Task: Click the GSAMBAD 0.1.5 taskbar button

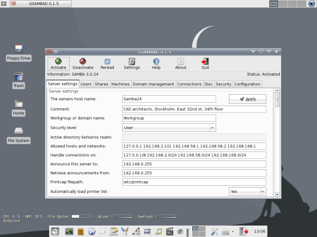Action: pos(41,3)
